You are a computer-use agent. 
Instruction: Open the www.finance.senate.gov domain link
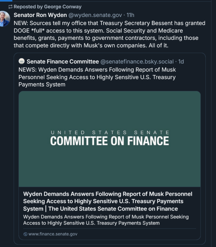tap(53, 234)
